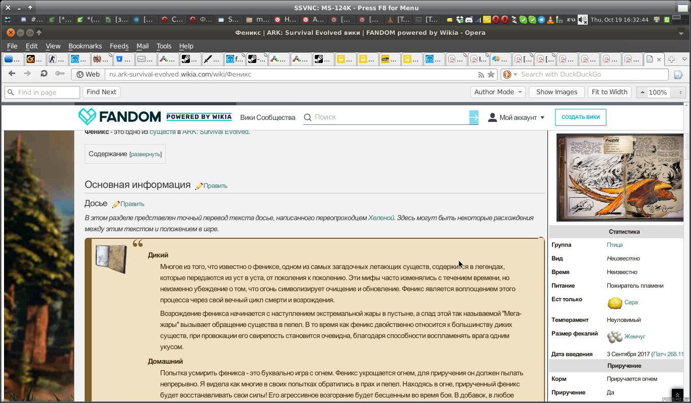
Task: Toggle the Show Images button
Action: 557,92
